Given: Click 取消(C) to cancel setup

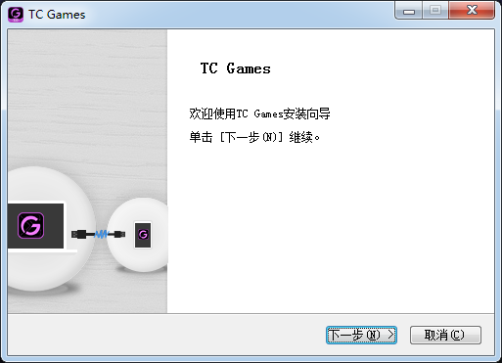Looking at the screenshot, I should (x=445, y=335).
